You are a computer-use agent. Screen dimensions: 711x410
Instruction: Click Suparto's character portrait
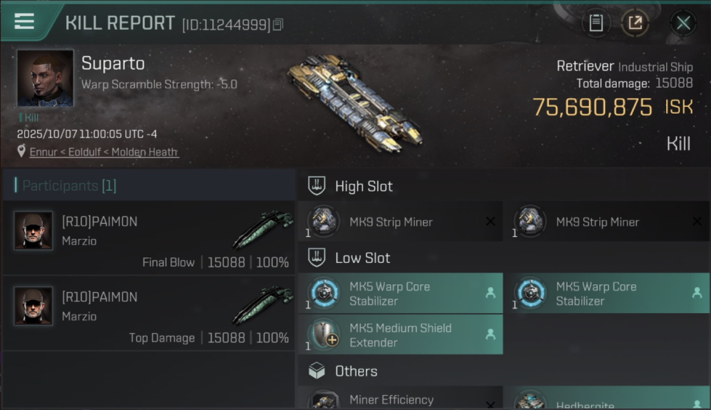(45, 78)
